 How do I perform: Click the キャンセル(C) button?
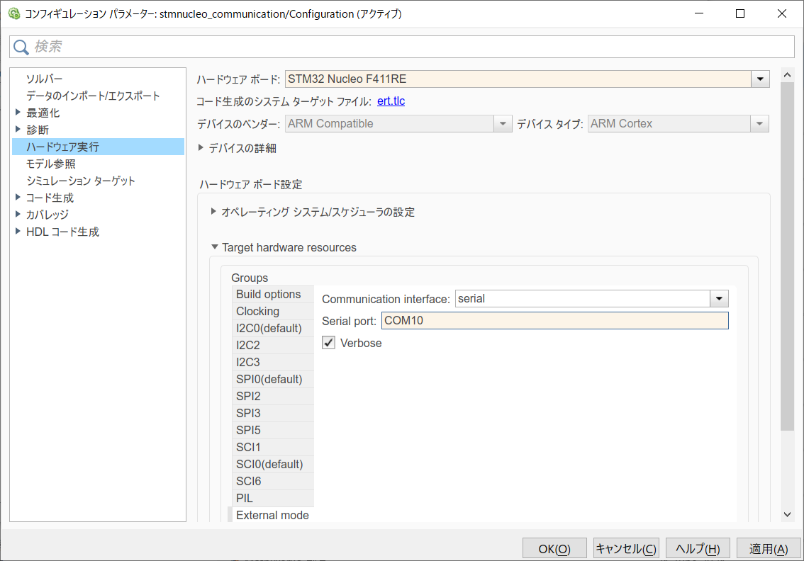pyautogui.click(x=626, y=549)
